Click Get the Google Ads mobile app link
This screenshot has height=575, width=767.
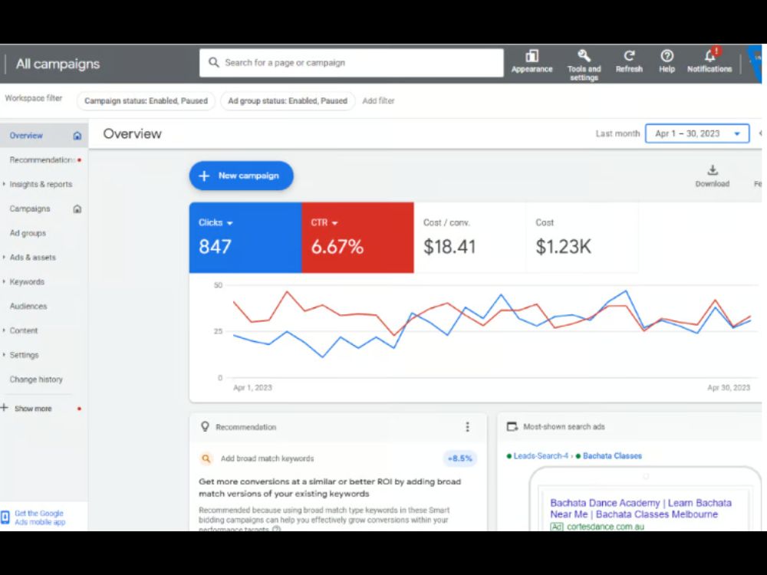[40, 517]
